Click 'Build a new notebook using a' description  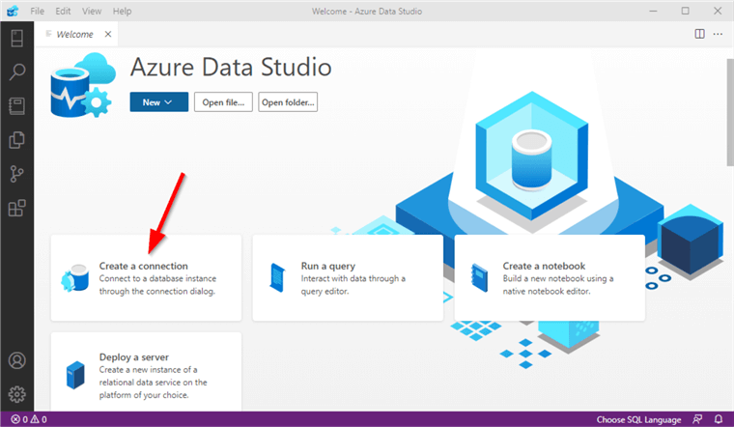(558, 278)
